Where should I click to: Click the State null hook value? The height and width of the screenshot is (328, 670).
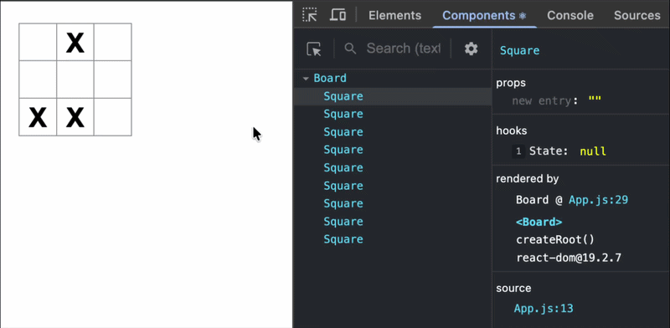coord(593,151)
